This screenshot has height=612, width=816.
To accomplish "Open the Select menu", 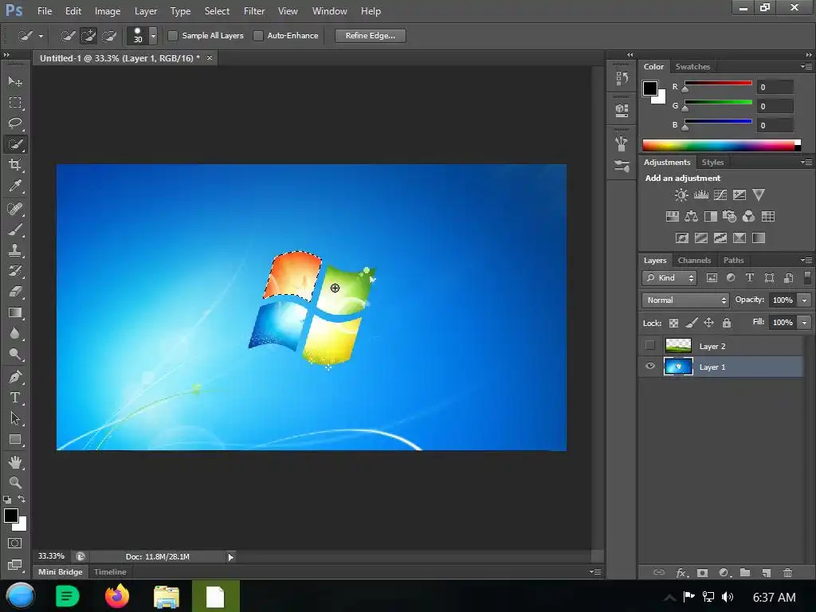I will click(217, 11).
